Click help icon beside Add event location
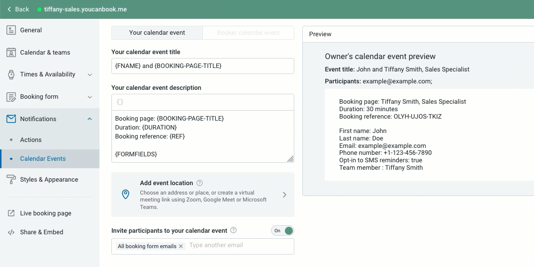The image size is (534, 267). [x=199, y=183]
